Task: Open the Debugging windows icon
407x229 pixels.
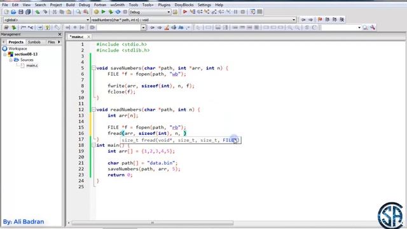Action: pos(252,12)
